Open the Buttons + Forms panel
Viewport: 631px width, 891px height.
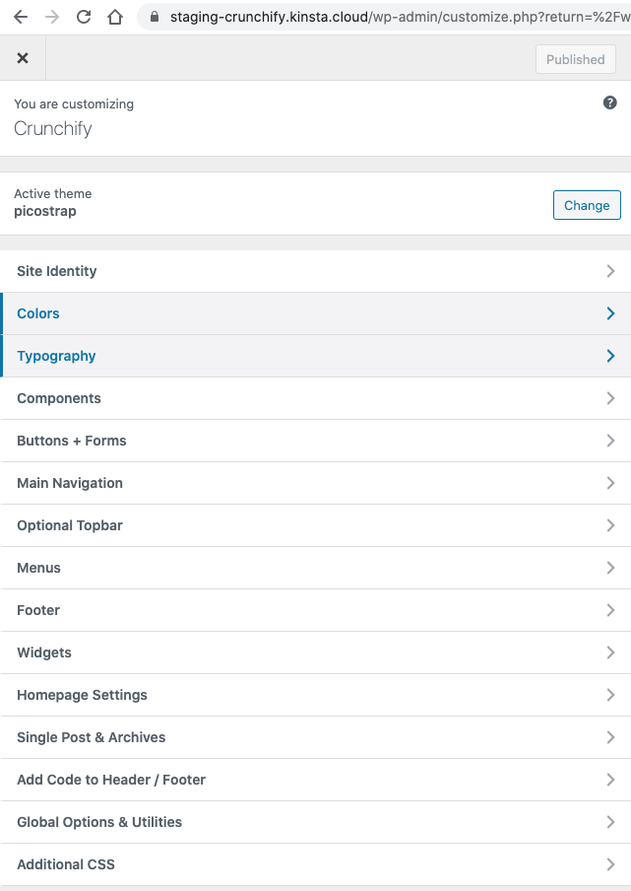tap(315, 441)
